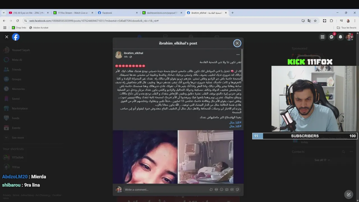Screen dimensions: 359x202
Task: Add a GIF to the comment
Action: [x=232, y=190]
